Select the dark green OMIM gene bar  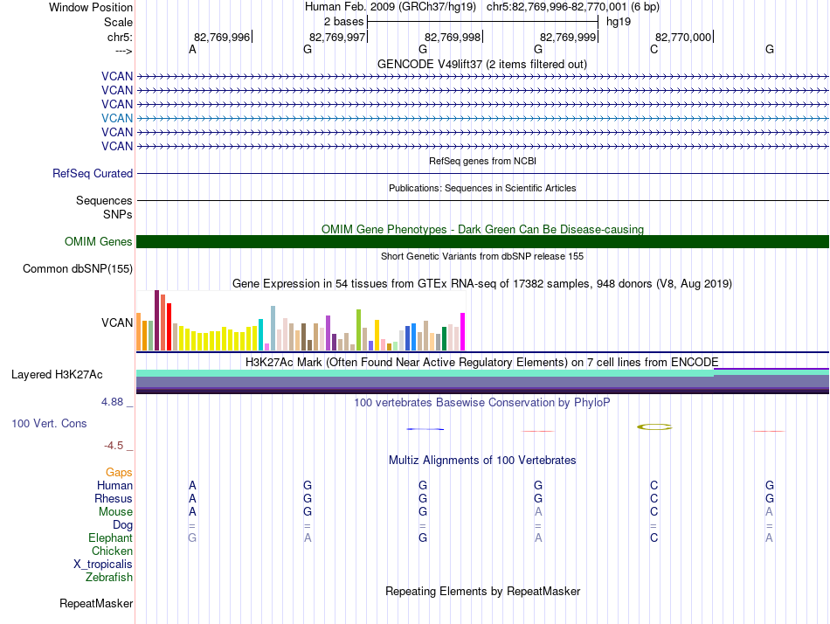(x=482, y=242)
